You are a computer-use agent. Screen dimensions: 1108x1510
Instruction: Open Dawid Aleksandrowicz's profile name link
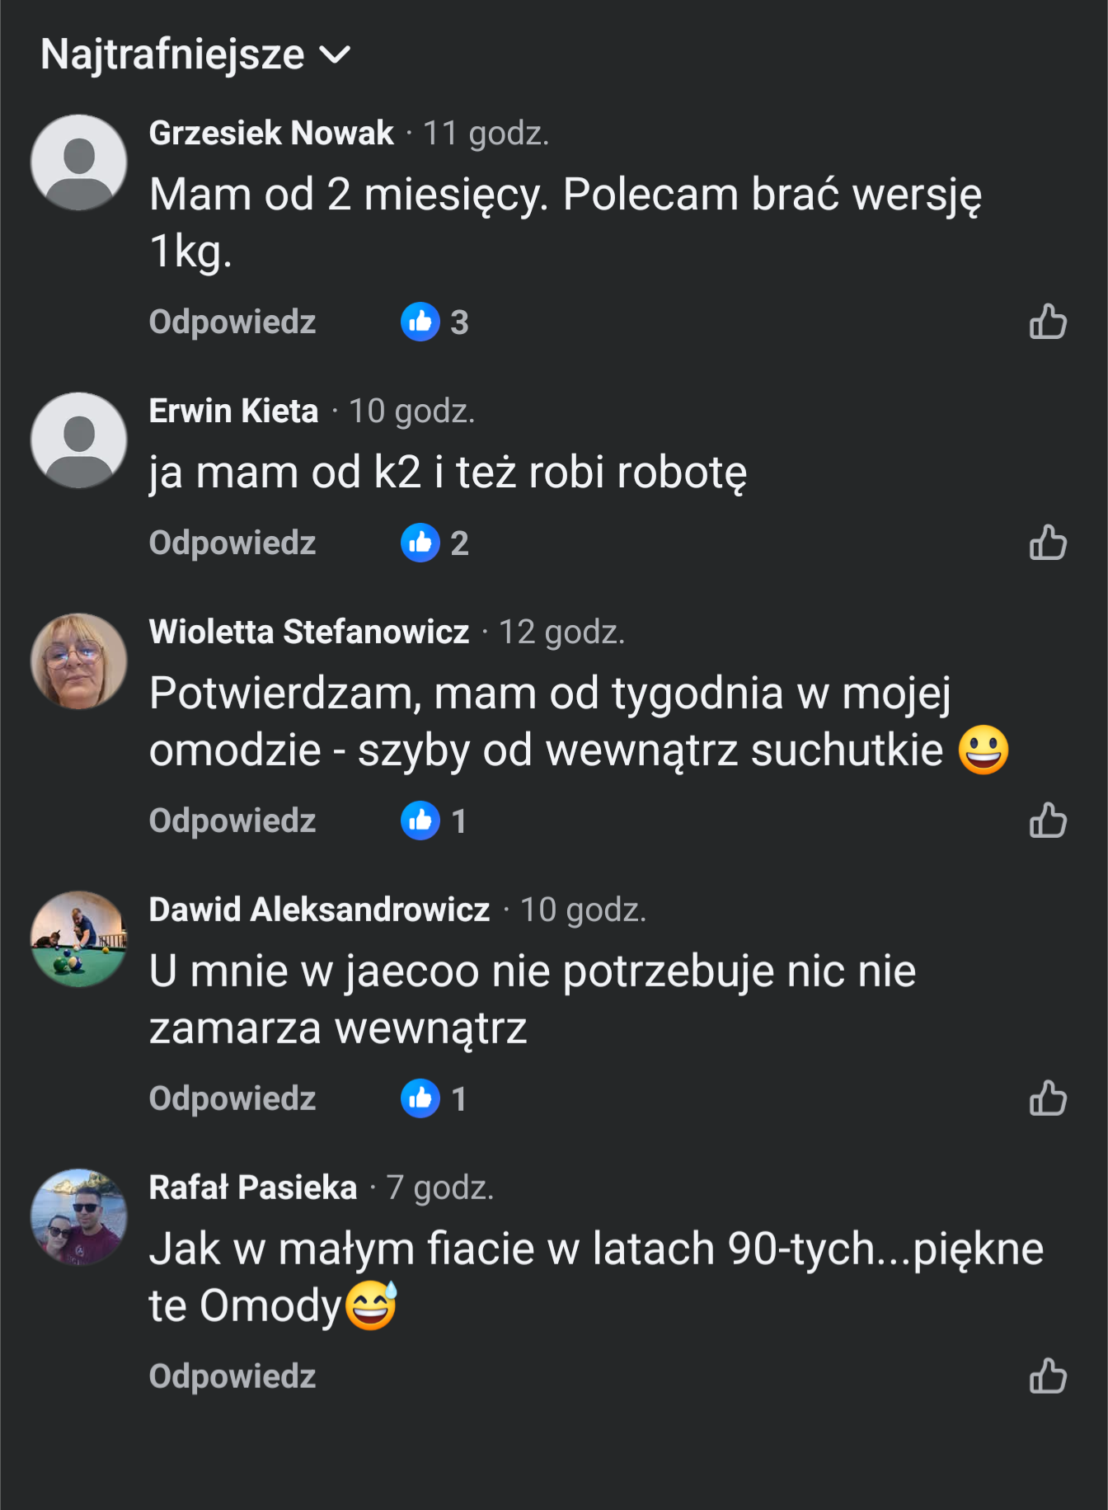pyautogui.click(x=320, y=910)
